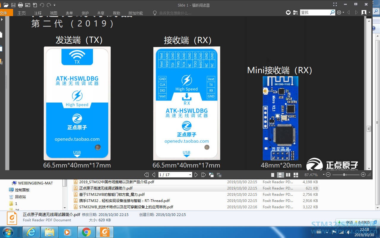Redo the last action
The image size is (380, 238).
(x=49, y=5)
